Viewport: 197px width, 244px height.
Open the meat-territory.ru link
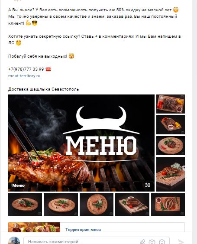pyautogui.click(x=24, y=76)
